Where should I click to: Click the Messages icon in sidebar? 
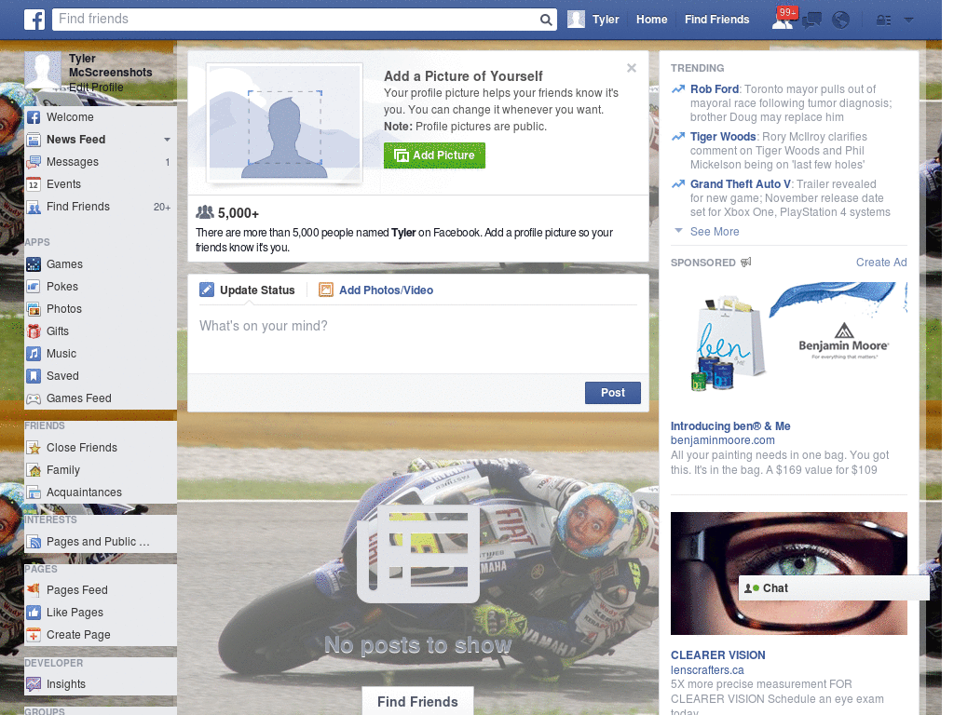point(34,162)
